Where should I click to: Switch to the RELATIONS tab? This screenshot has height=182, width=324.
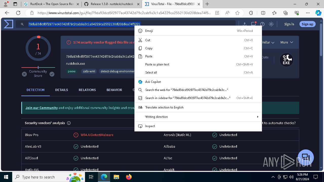click(87, 90)
